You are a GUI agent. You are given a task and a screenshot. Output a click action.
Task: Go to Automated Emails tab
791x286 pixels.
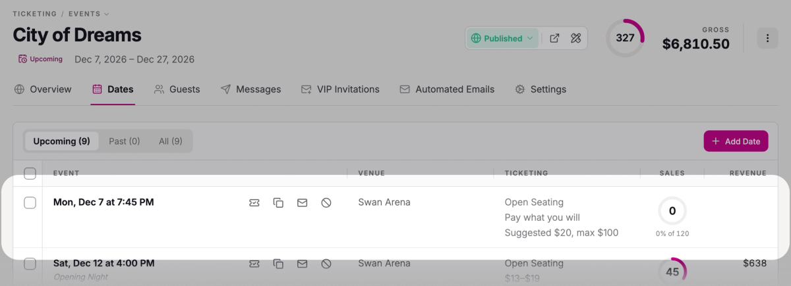447,89
